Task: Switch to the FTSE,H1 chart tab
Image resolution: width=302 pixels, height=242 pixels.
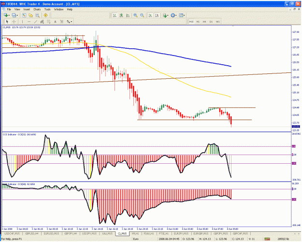Action: pyautogui.click(x=164, y=234)
